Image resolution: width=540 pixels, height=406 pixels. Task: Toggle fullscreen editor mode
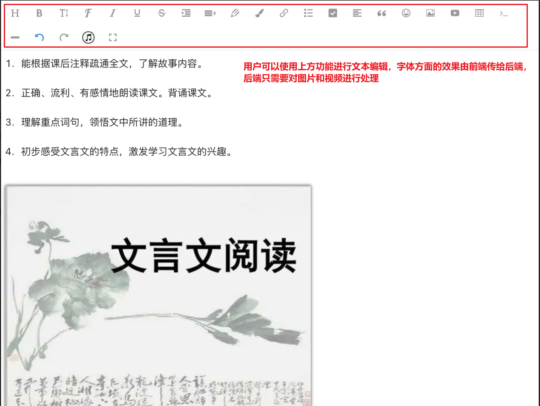[113, 37]
